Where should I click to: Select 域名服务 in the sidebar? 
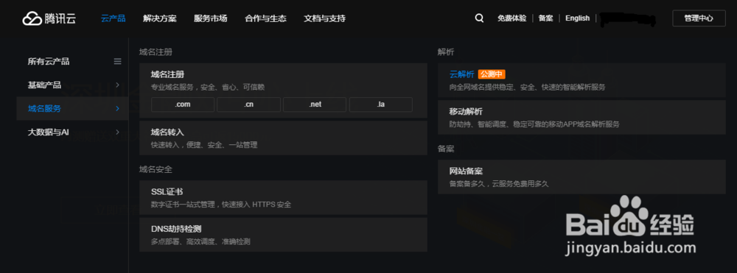point(44,108)
